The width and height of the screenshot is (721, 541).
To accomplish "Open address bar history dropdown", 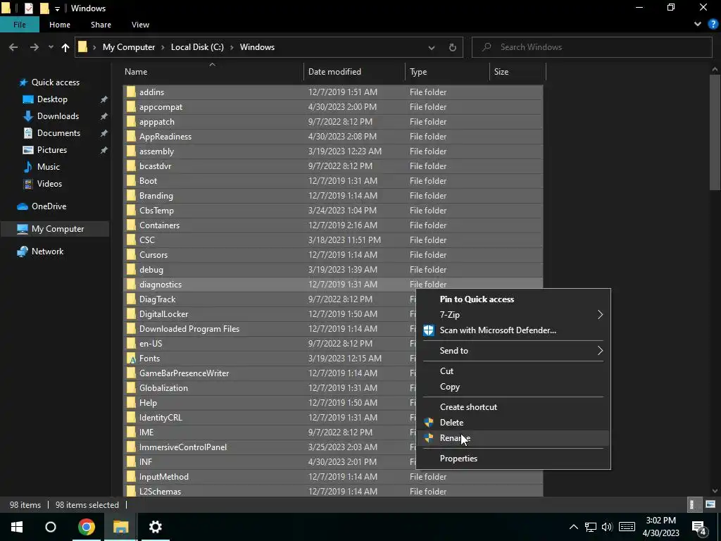I will click(432, 47).
